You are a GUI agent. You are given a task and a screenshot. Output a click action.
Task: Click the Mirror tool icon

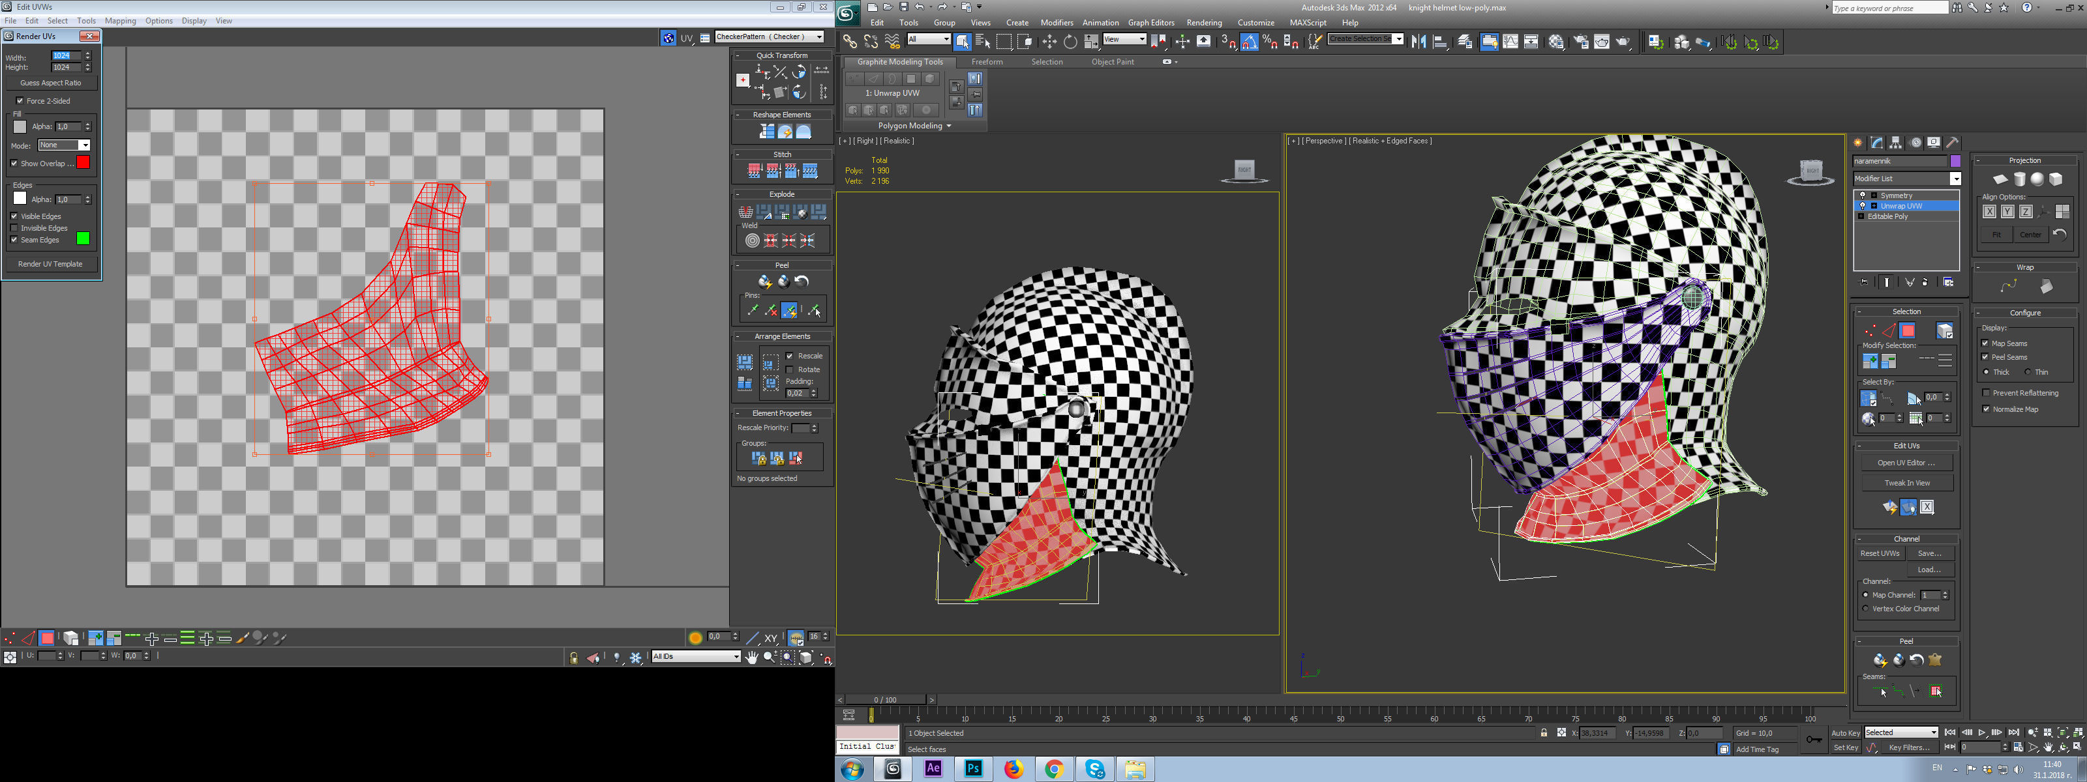click(x=1419, y=42)
